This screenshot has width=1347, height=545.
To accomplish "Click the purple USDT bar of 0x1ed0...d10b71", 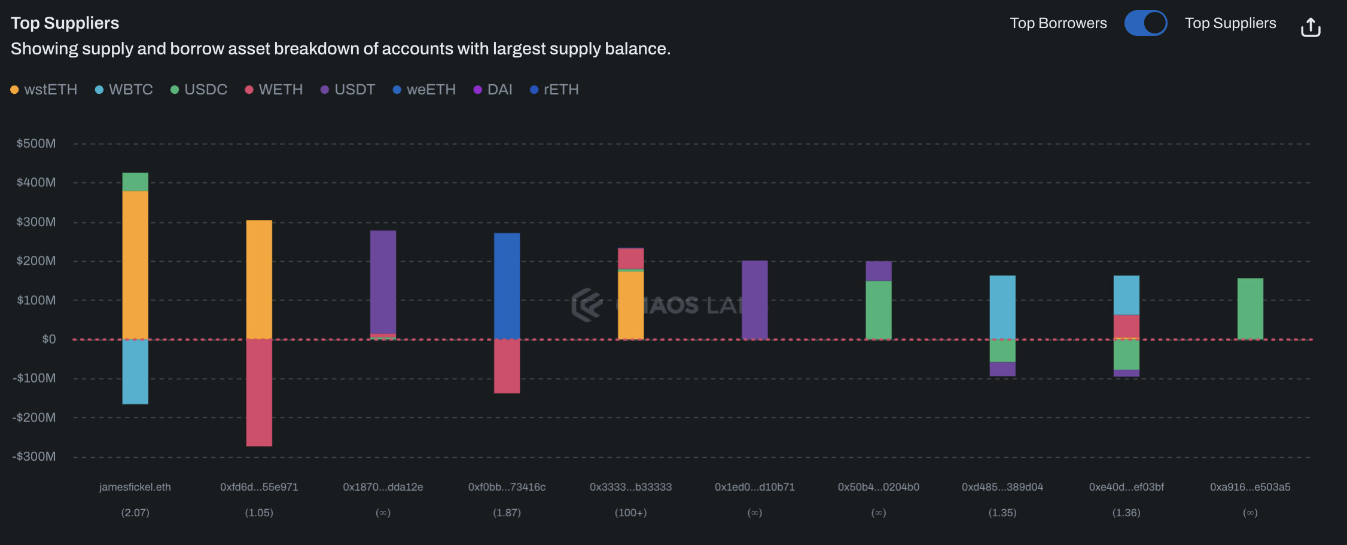I will click(x=755, y=299).
